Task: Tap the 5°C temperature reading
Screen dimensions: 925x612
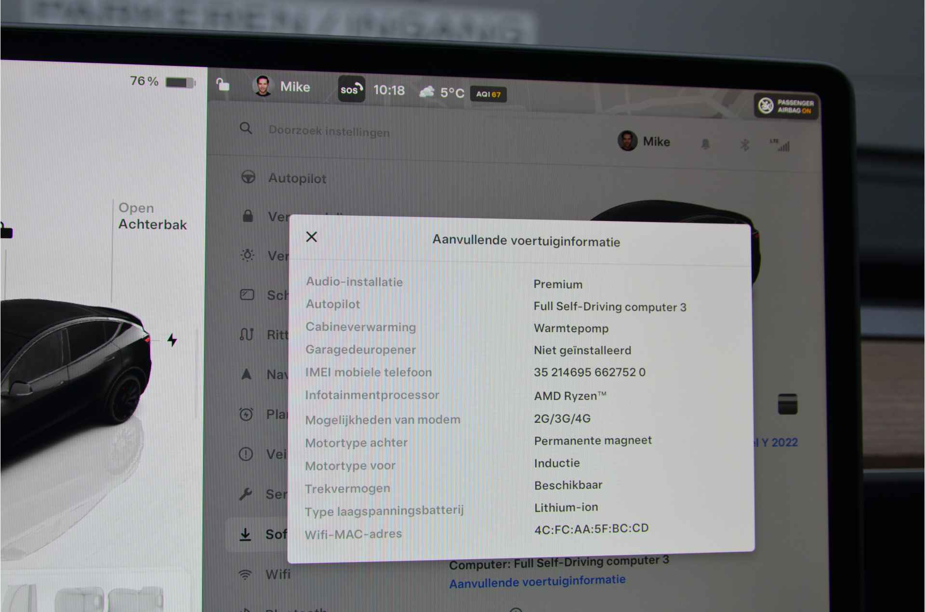Action: 452,92
